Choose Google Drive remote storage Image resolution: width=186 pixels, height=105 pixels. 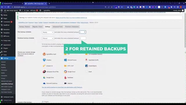(44, 78)
